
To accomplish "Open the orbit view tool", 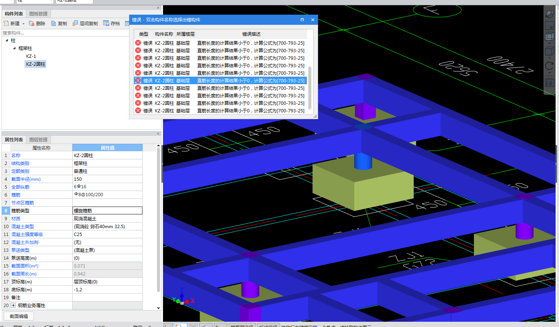I will pyautogui.click(x=550, y=14).
